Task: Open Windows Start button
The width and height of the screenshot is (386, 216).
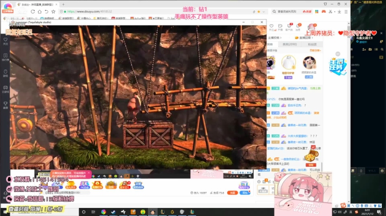Action: click(x=5, y=212)
